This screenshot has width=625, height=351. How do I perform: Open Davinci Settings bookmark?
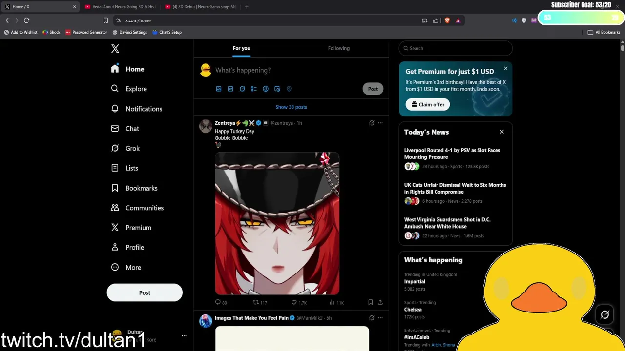(129, 32)
